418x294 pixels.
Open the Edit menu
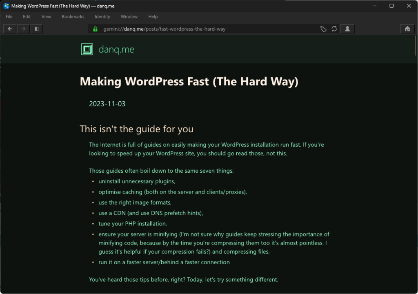click(x=27, y=16)
